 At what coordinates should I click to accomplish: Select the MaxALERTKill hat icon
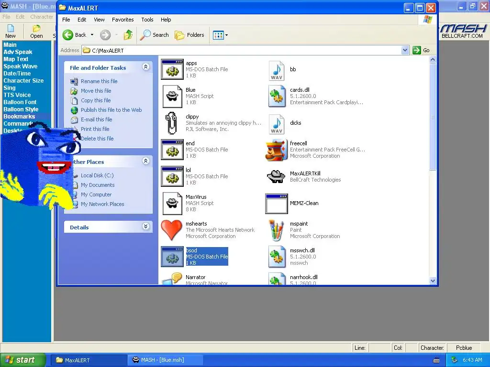[x=276, y=176]
